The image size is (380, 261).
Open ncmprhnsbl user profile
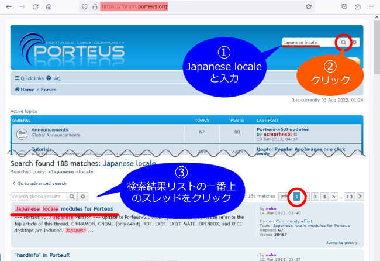point(278,134)
